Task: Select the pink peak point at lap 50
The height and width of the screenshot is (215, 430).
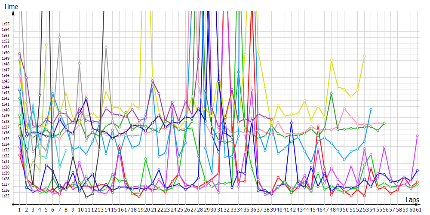Action: (x=344, y=109)
